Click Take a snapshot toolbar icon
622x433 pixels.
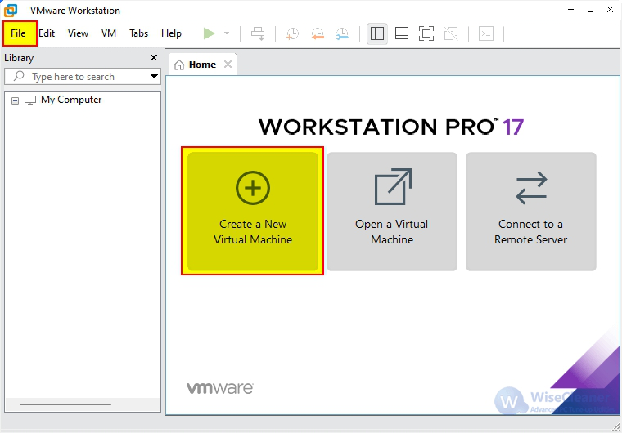click(292, 33)
